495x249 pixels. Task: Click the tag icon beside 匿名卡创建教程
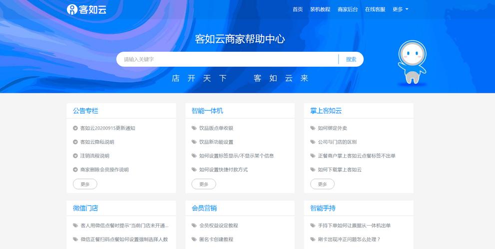point(194,239)
